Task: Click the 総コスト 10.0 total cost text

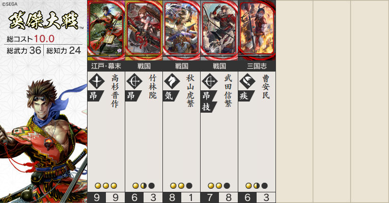Action: click(x=31, y=39)
